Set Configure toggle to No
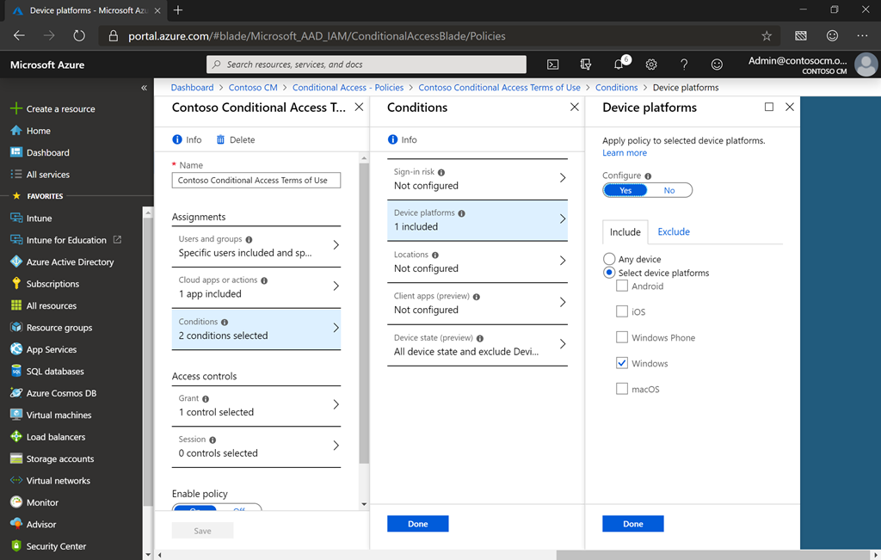The height and width of the screenshot is (560, 881). (x=669, y=190)
